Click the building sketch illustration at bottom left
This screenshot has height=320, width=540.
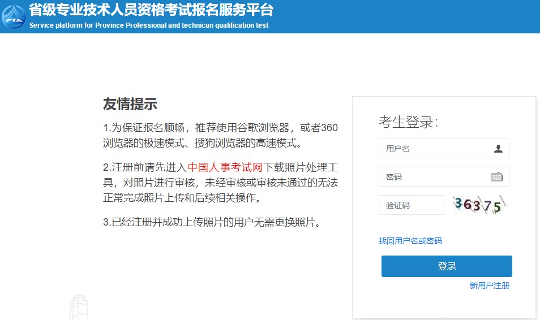point(80,308)
